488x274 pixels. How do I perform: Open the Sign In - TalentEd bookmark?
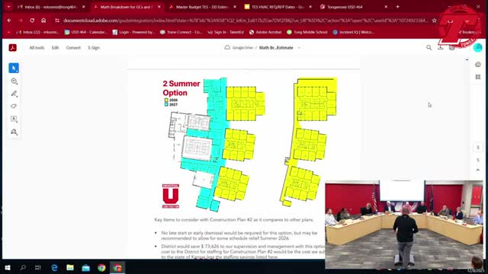226,32
